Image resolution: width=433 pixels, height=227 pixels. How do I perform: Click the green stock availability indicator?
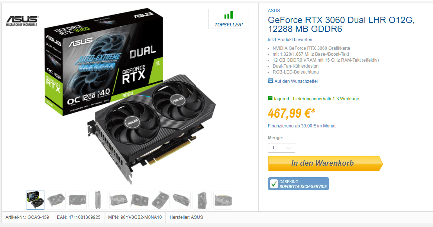pyautogui.click(x=270, y=98)
